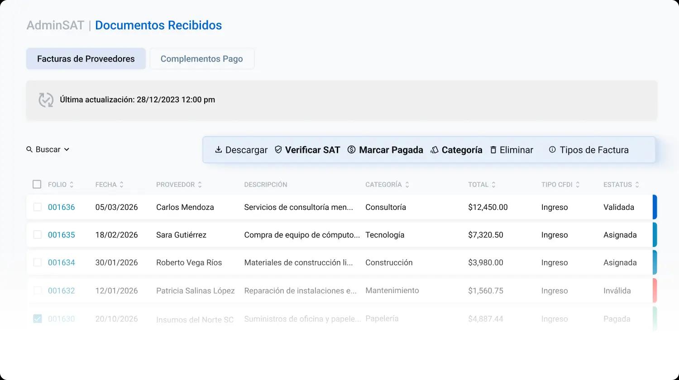679x380 pixels.
Task: Click the refresh sync icon by Última actualización
Action: pyautogui.click(x=46, y=100)
